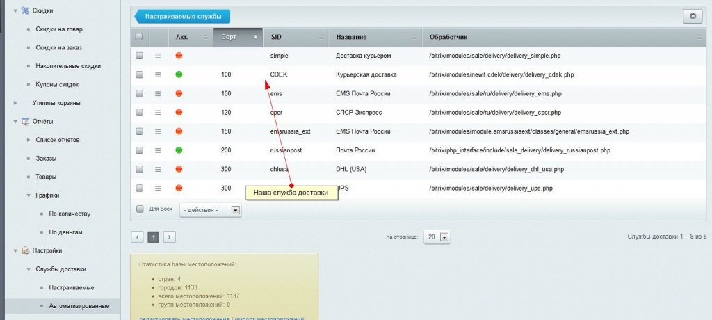Viewport: 712px width, 320px height.
Task: Click the red activity indicator for cpcr
Action: [179, 112]
